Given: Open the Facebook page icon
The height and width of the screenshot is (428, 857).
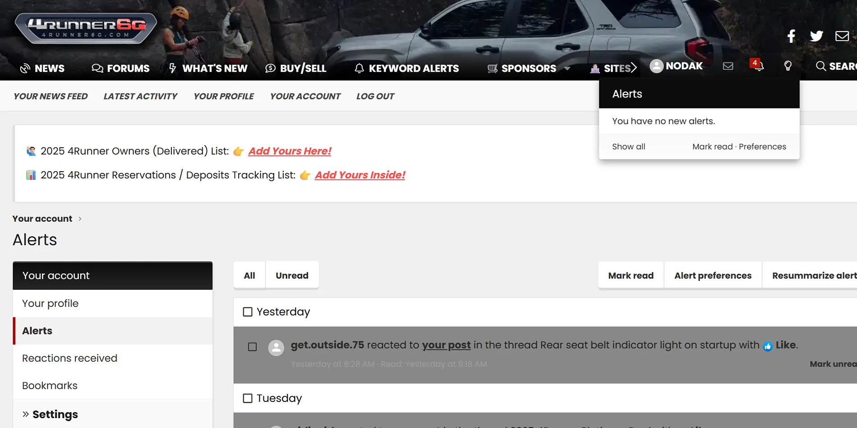Looking at the screenshot, I should (791, 36).
